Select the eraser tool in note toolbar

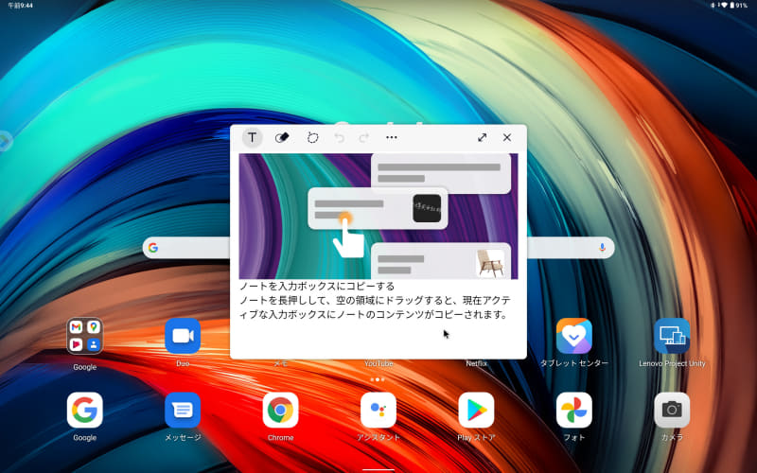pos(282,137)
